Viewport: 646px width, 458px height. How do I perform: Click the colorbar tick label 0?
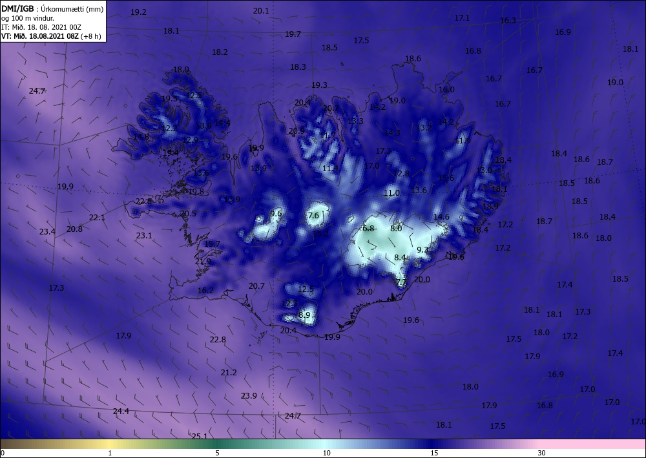pyautogui.click(x=3, y=453)
